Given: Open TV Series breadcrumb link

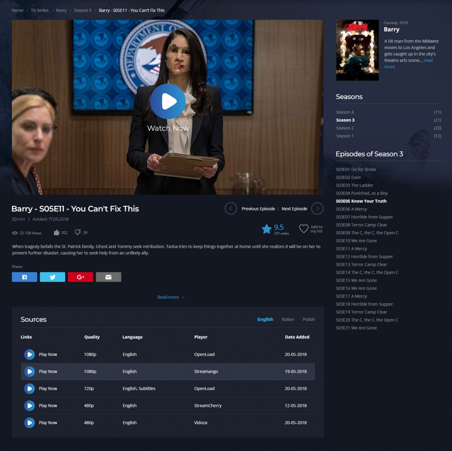Looking at the screenshot, I should tap(40, 11).
